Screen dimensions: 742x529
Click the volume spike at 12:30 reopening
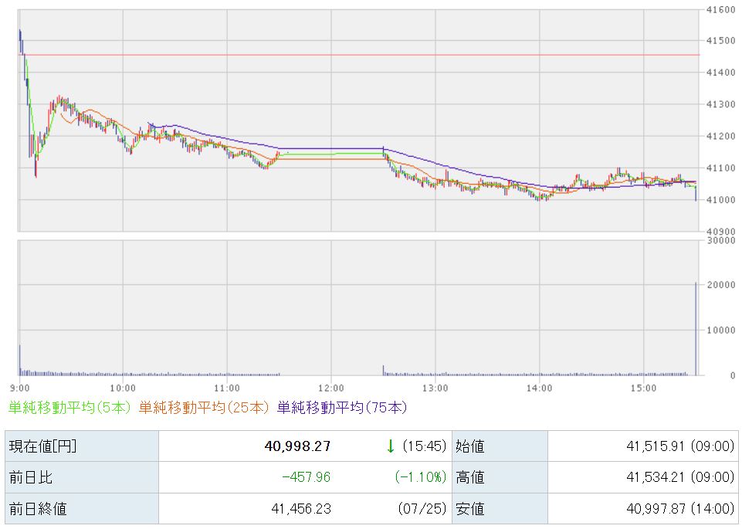click(383, 370)
